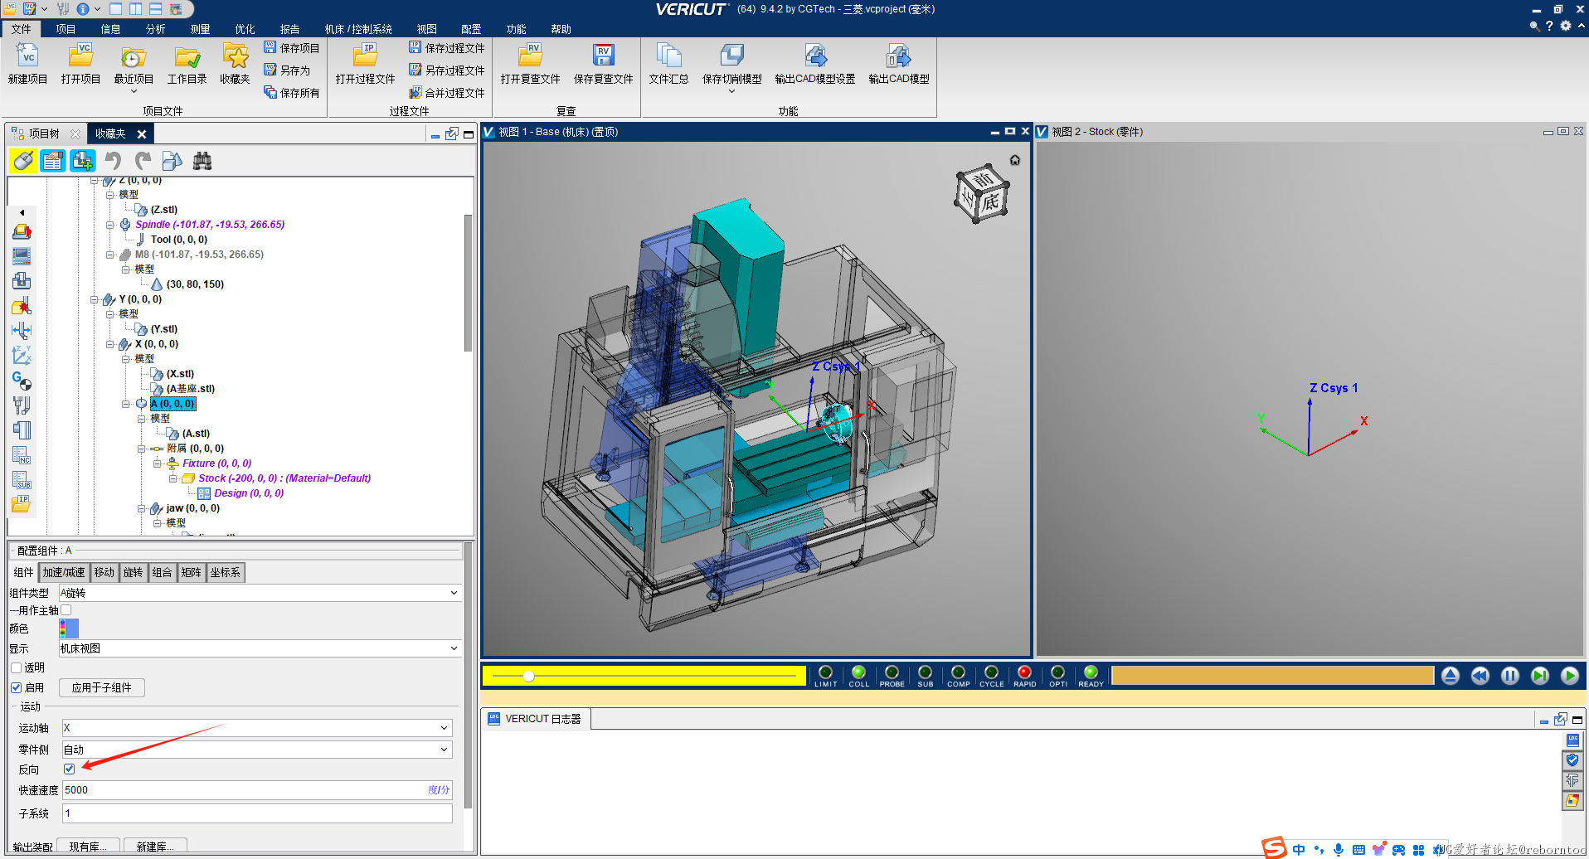This screenshot has width=1589, height=859.
Task: Collapse the Y (0, 0, 0) tree node
Action: [x=95, y=299]
